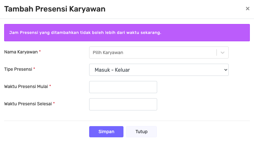254x145 pixels.
Task: Click the asterisk beside Waktu Presensi Mulai
Action: (50, 86)
